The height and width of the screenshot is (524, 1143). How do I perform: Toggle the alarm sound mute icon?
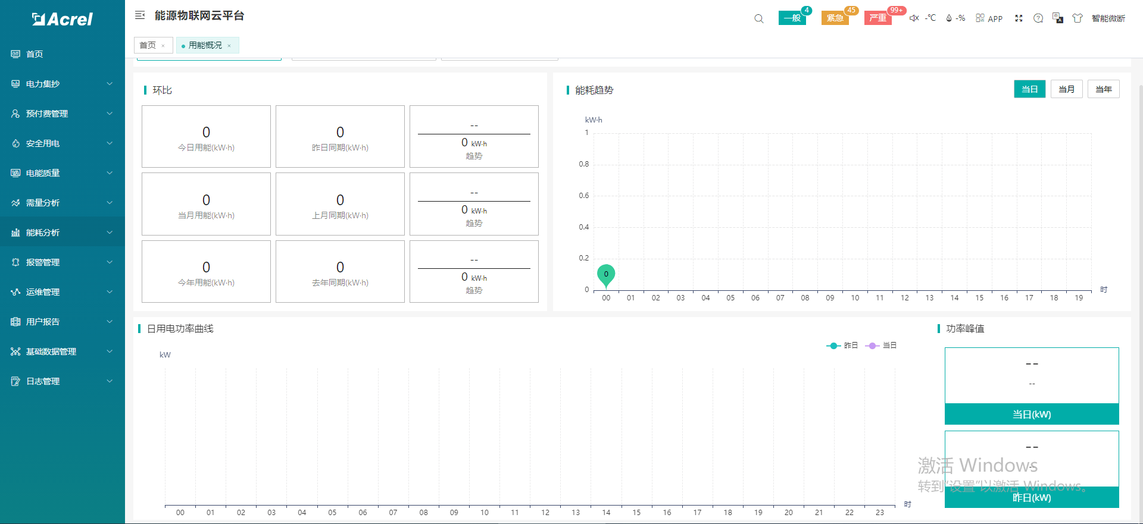tap(914, 18)
